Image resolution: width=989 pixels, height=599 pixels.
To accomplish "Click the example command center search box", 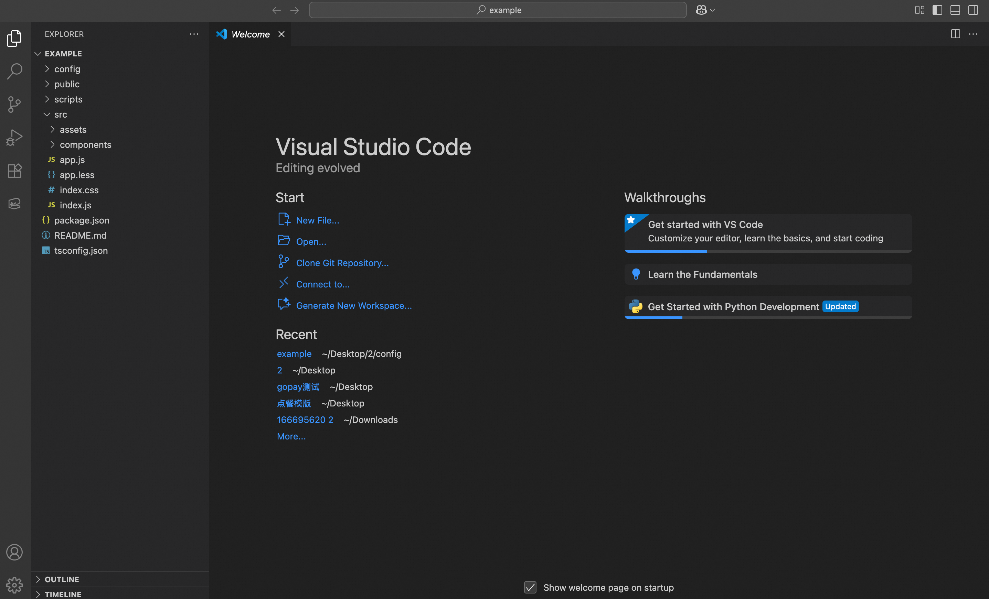I will click(498, 10).
